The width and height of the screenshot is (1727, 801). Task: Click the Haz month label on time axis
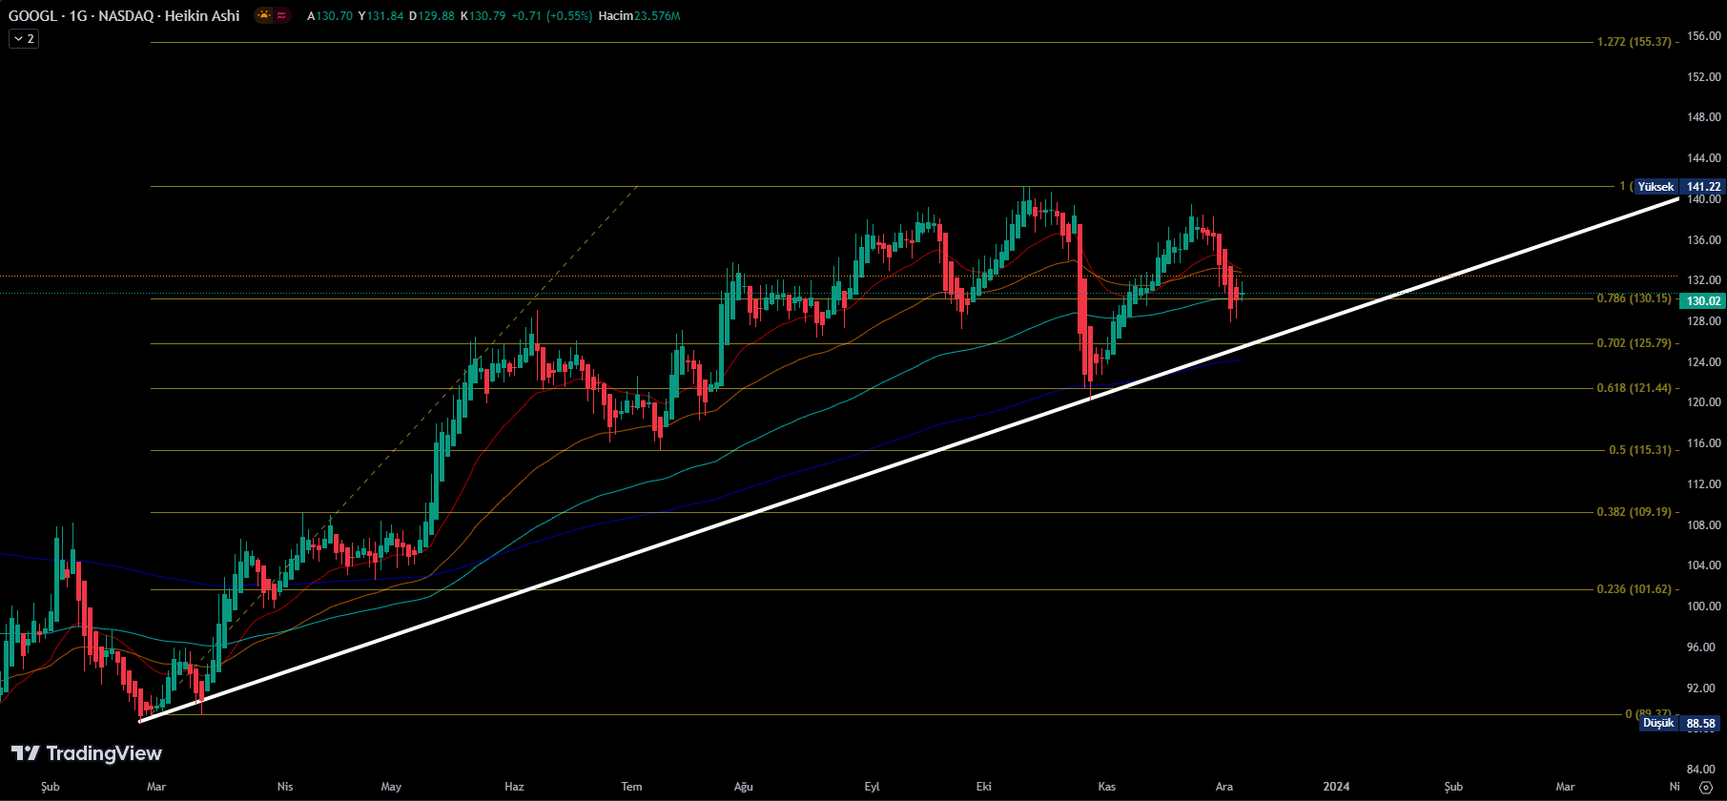(514, 787)
